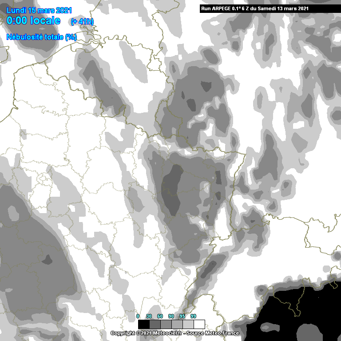341x341 pixels.
Task: Click the '90' legend scale number
Action: coord(171,316)
